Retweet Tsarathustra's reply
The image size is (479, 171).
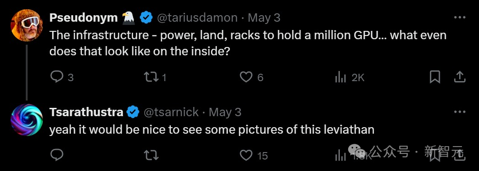point(152,155)
